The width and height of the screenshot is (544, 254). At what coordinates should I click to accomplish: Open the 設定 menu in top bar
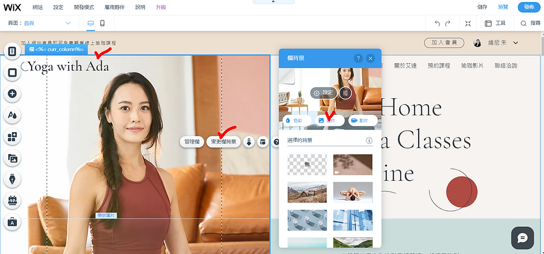[58, 7]
